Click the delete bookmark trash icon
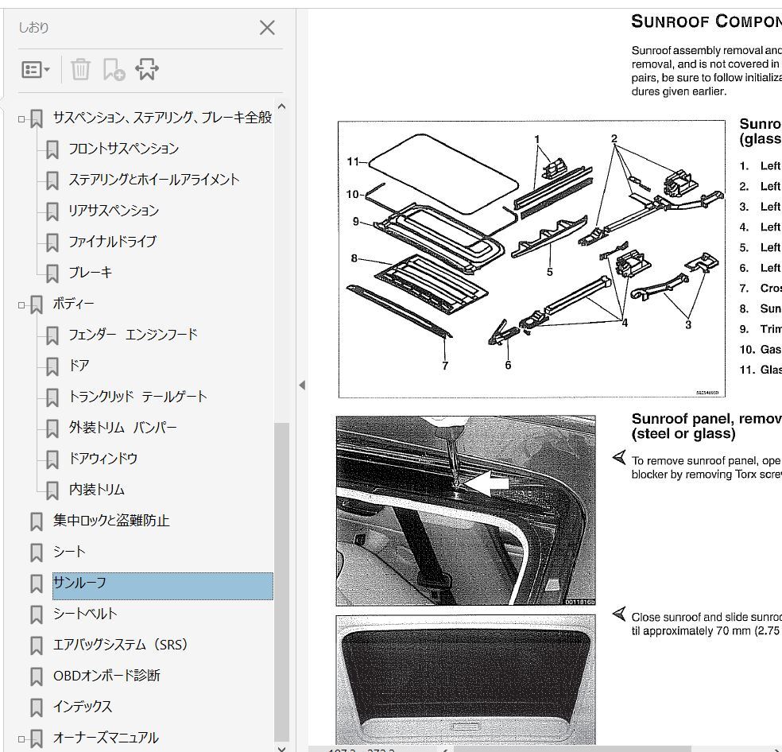Screen dimensions: 782x752 tap(80, 70)
